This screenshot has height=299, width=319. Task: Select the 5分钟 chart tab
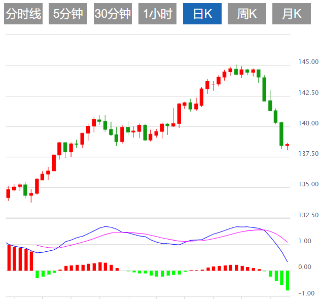coord(68,14)
